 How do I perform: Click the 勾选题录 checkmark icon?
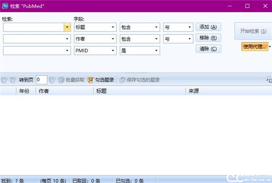(x=91, y=80)
